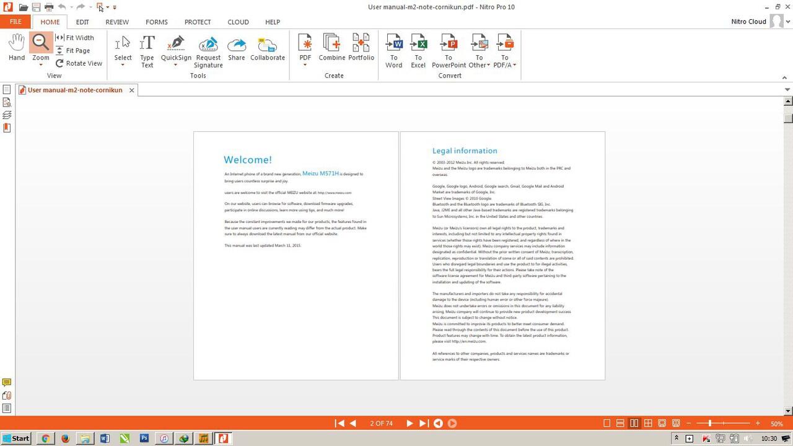793x446 pixels.
Task: Select the Hand tool
Action: (x=17, y=48)
